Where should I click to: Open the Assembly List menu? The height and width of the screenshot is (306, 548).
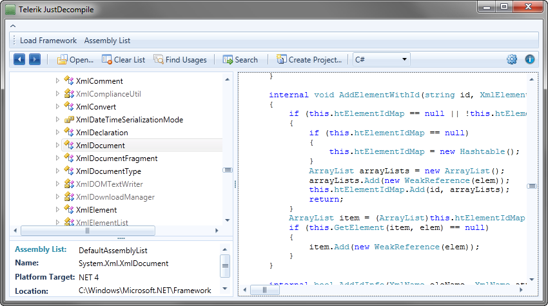[x=107, y=41]
